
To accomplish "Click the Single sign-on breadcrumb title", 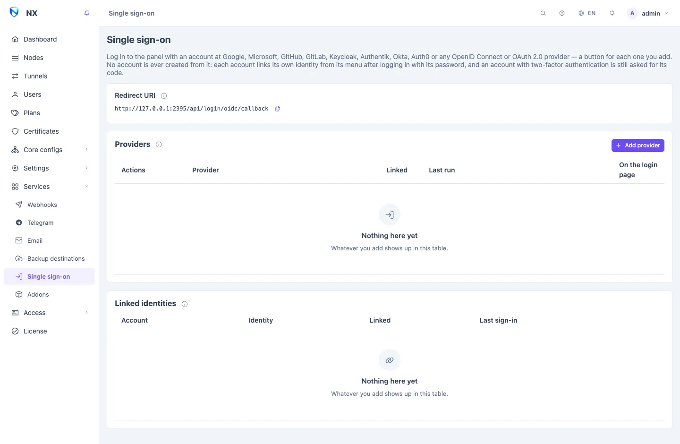I will click(x=131, y=13).
